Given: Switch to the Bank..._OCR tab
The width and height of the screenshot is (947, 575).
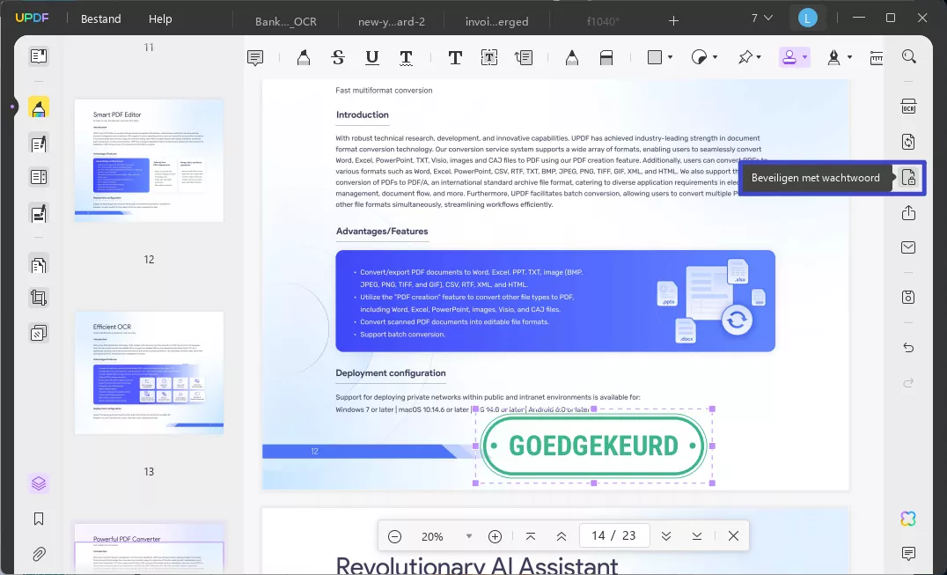Looking at the screenshot, I should point(286,21).
